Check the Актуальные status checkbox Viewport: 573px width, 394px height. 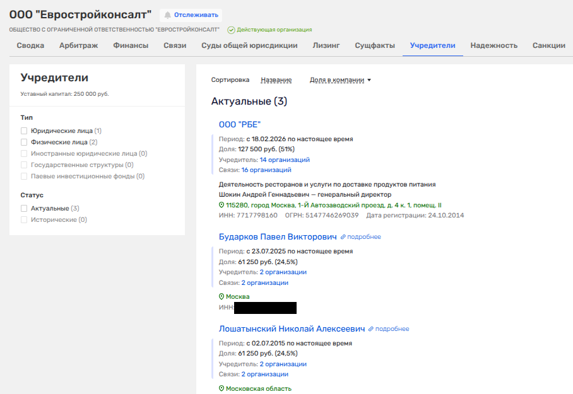24,208
